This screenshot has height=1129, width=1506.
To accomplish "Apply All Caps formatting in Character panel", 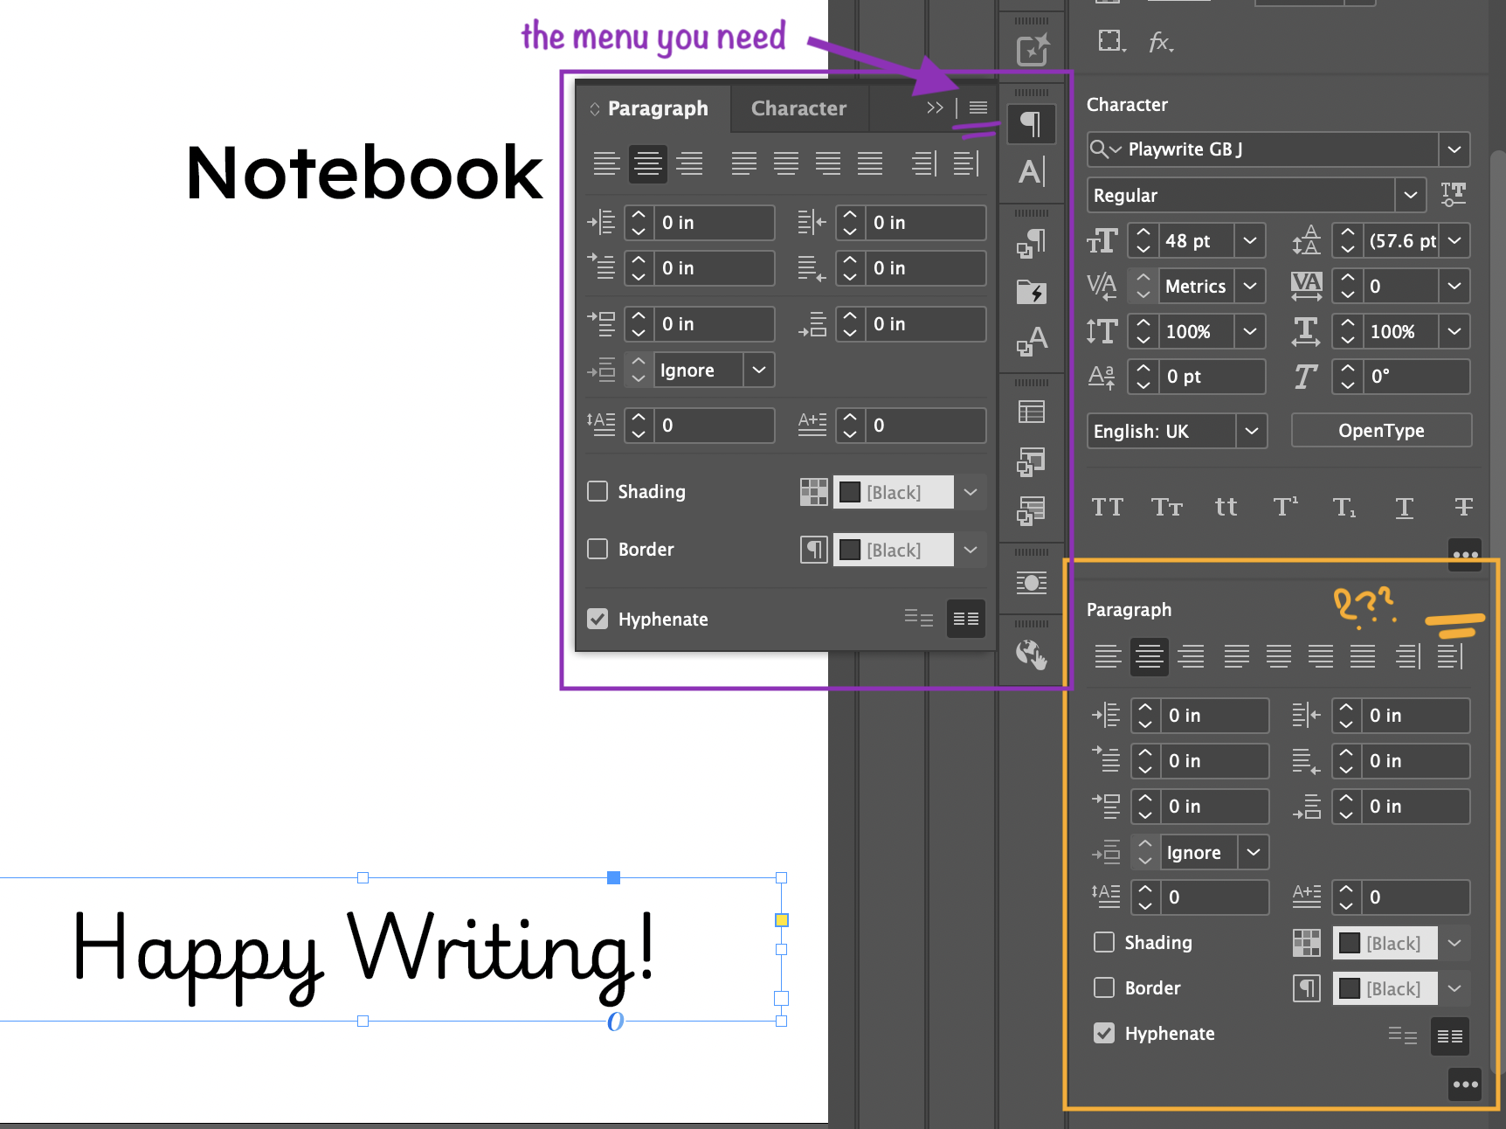I will pyautogui.click(x=1108, y=507).
